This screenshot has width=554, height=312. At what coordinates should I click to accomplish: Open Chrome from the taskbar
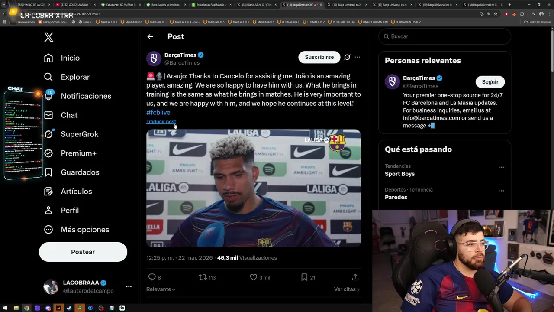point(27,308)
